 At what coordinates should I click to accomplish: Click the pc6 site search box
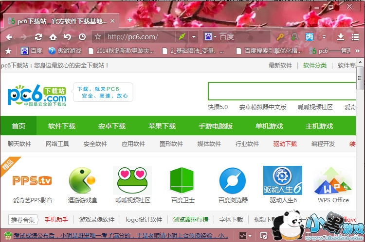[x=282, y=91]
